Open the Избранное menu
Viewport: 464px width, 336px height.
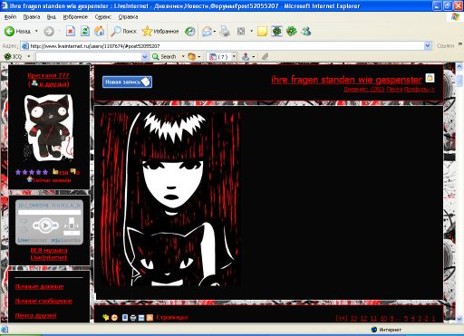pyautogui.click(x=75, y=17)
